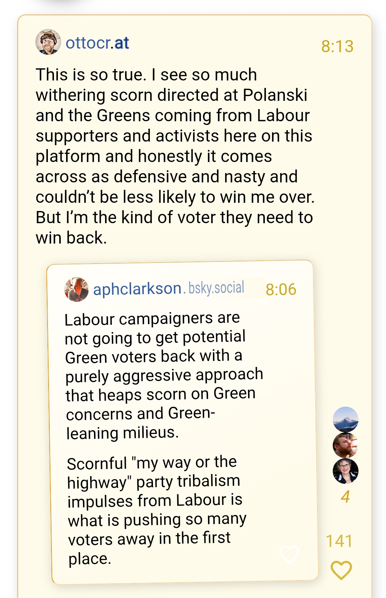Click the ottocr.at profile avatar
Screen dimensions: 386x598
(48, 42)
